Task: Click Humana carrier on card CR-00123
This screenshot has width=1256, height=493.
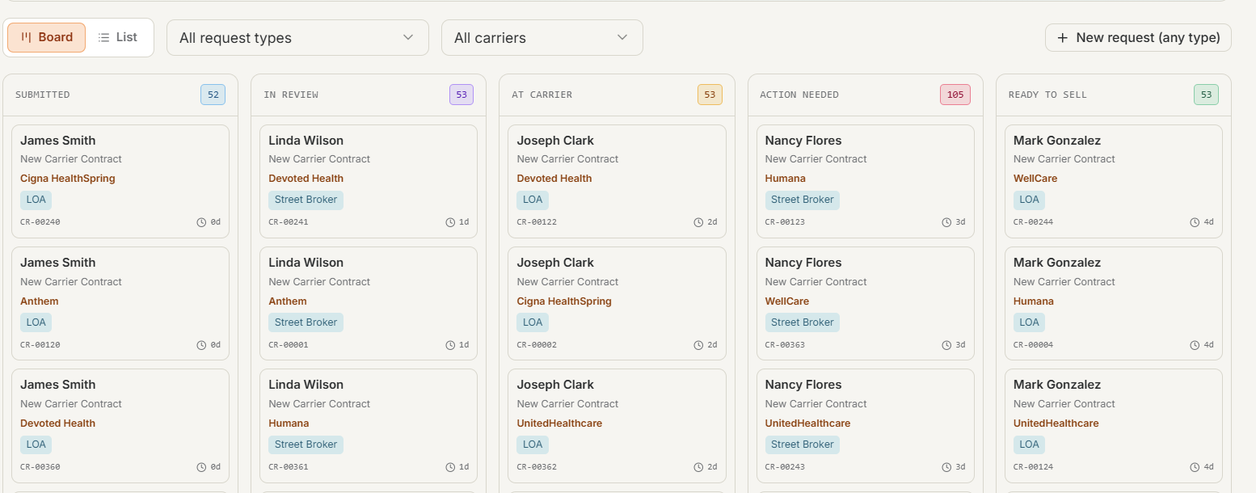Action: point(786,179)
